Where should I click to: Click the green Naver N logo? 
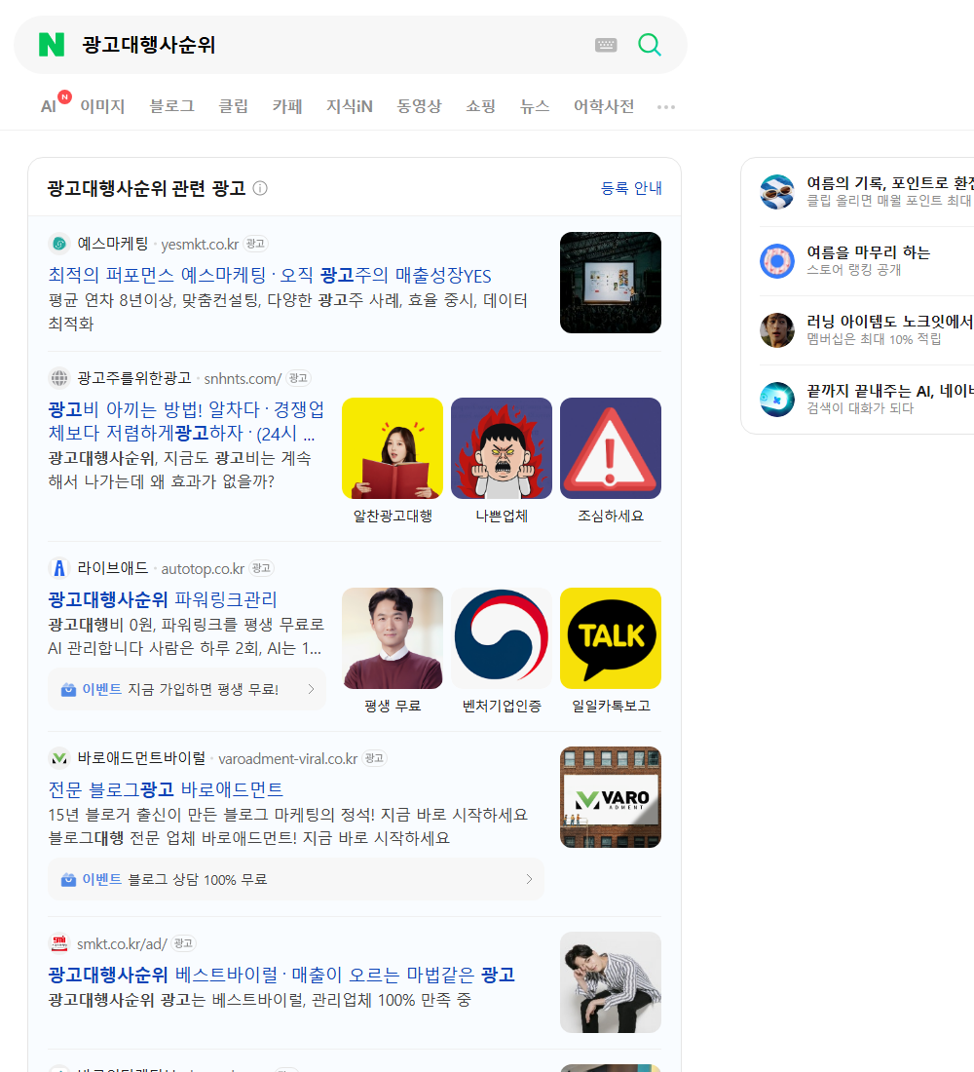(52, 45)
